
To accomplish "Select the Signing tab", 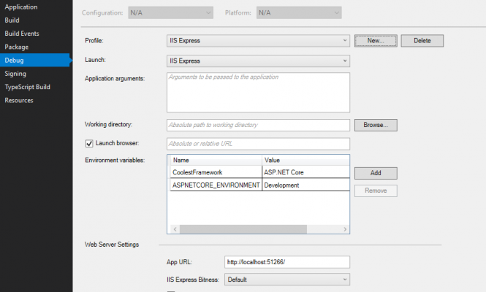I will tap(15, 74).
